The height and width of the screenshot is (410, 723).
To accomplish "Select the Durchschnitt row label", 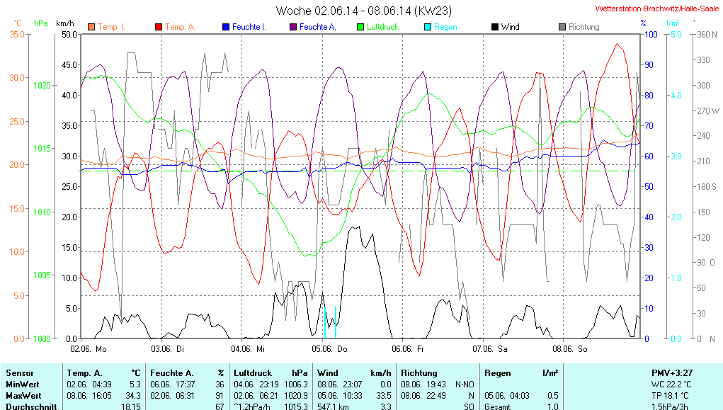I will 29,406.
